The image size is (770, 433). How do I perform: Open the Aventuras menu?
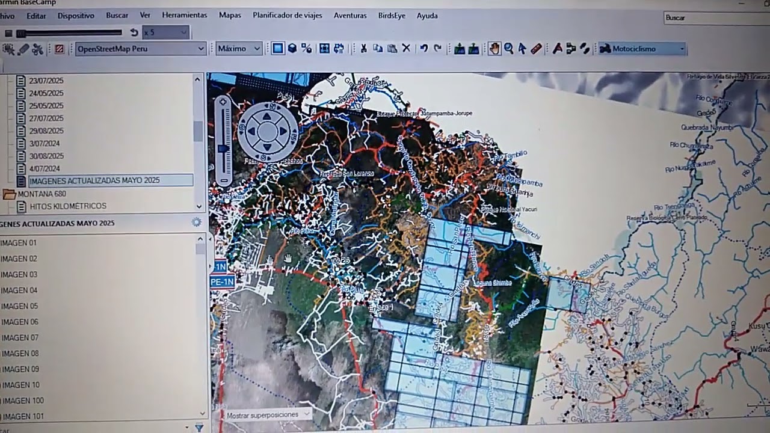(350, 16)
